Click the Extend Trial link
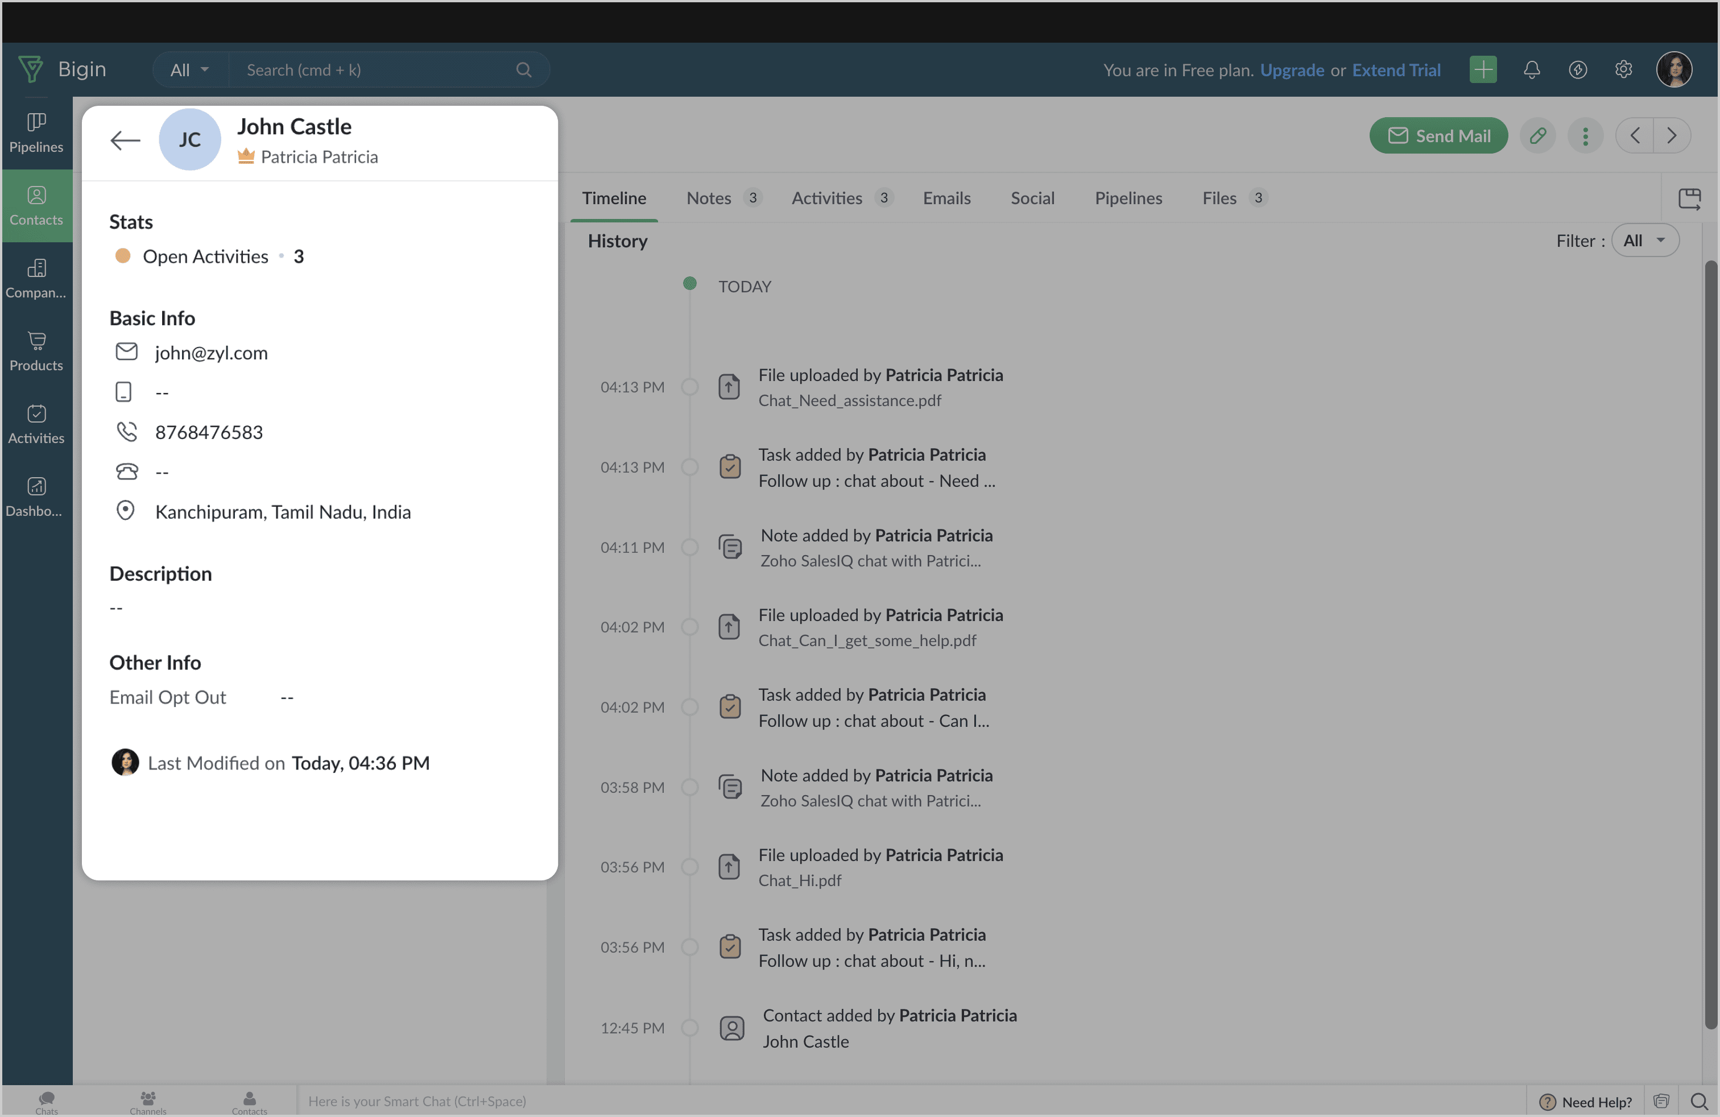The width and height of the screenshot is (1720, 1117). tap(1396, 70)
